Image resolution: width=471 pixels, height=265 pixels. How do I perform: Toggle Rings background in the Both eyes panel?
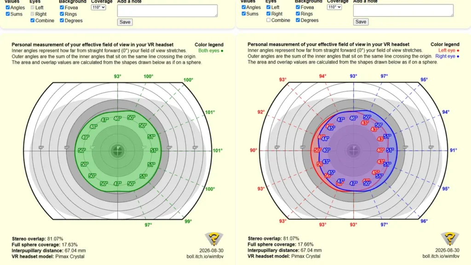pos(62,14)
